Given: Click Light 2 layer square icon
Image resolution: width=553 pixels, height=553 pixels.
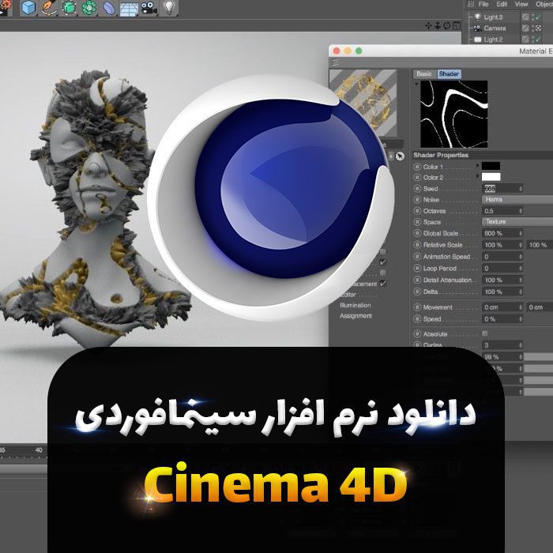Looking at the screenshot, I should click(x=525, y=39).
